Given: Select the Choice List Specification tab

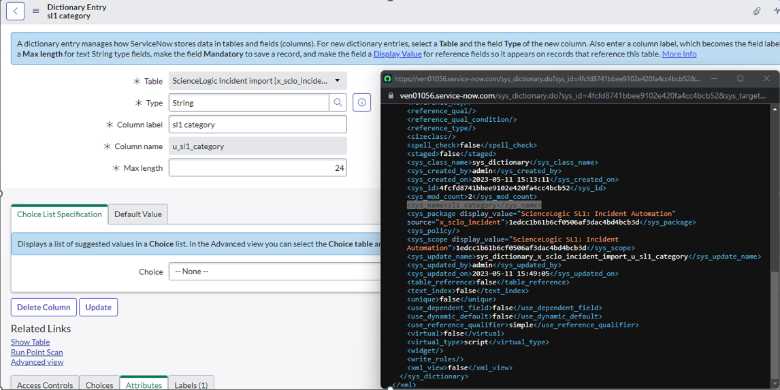Looking at the screenshot, I should pos(59,214).
